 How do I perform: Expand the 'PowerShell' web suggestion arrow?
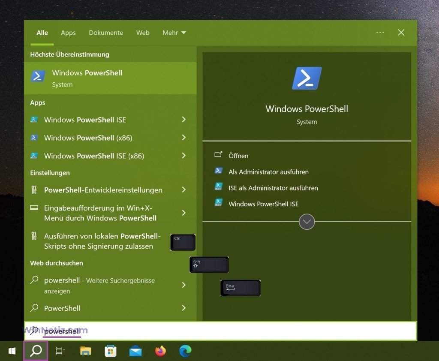point(183,308)
